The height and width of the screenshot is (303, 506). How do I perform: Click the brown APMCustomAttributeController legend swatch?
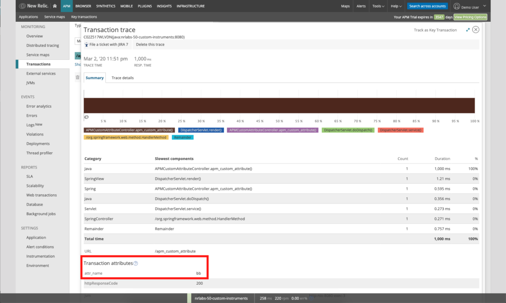[x=129, y=130]
